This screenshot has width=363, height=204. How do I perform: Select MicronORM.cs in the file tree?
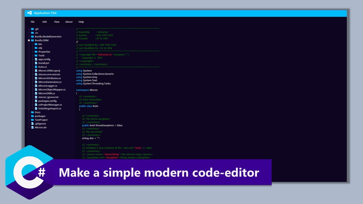tap(47, 93)
